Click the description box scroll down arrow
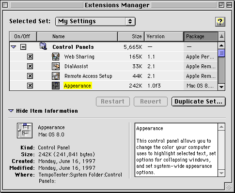 tap(221, 173)
